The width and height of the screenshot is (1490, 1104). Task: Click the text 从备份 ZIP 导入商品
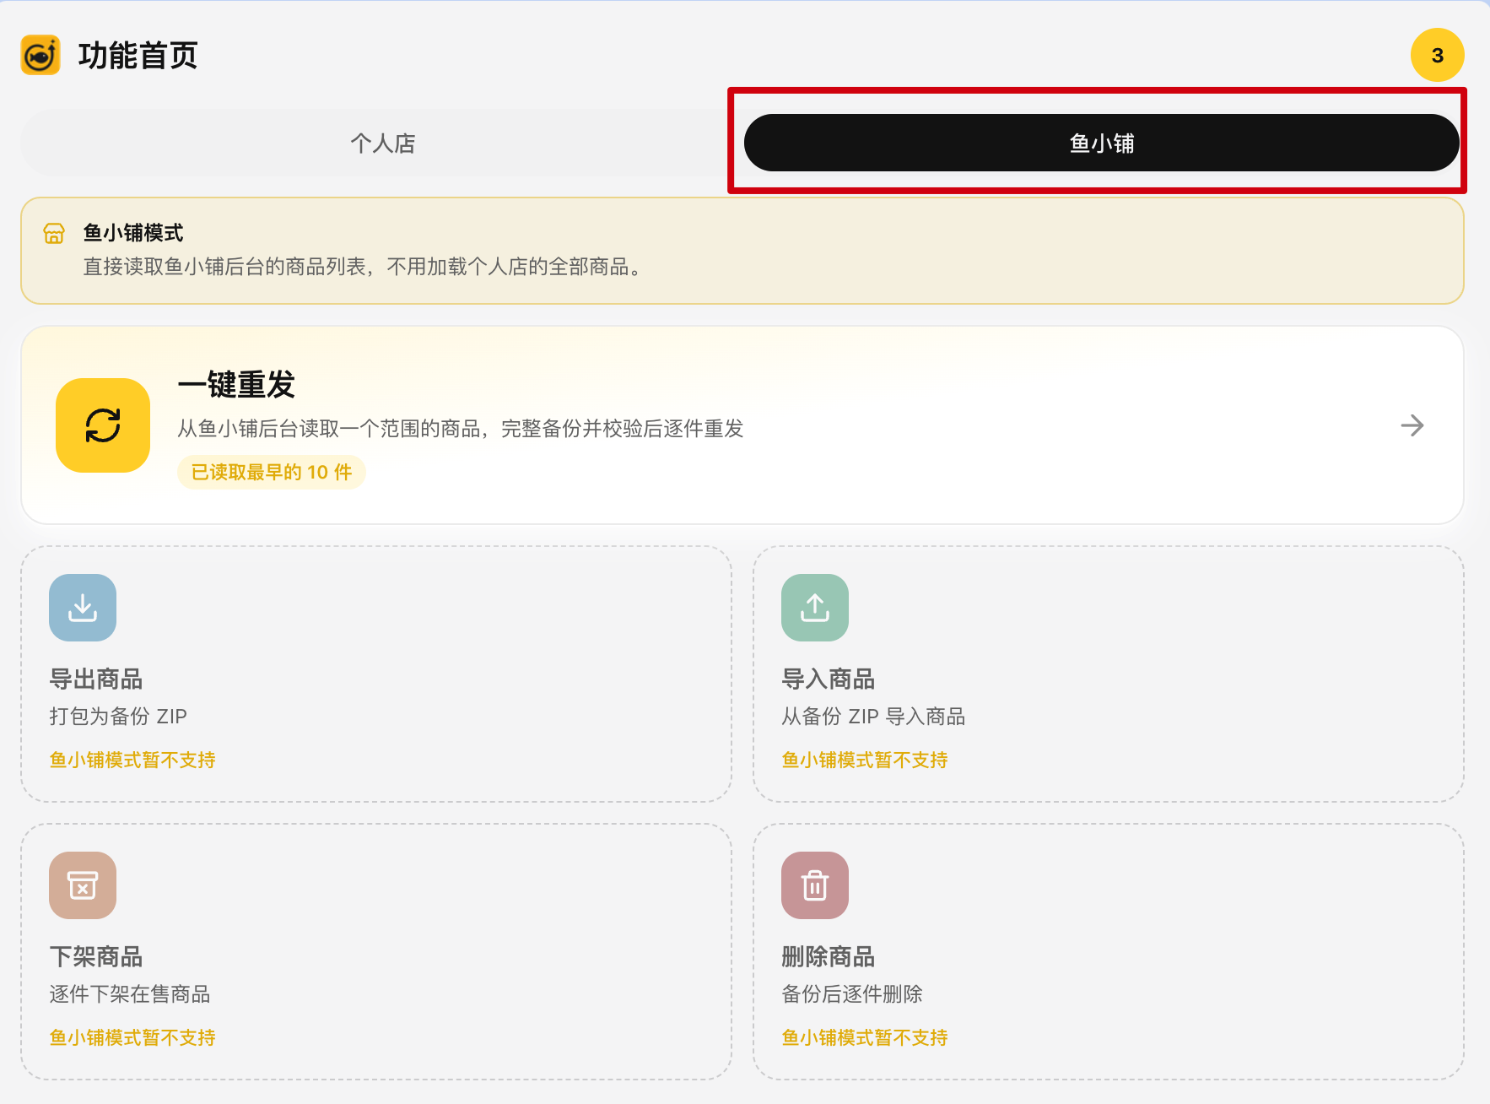pyautogui.click(x=873, y=717)
